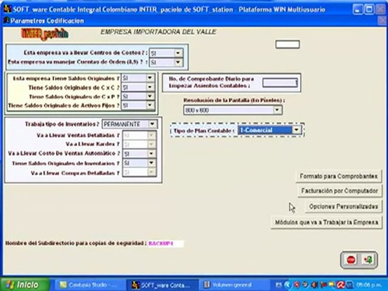Click the 'Tipo de Plan Contable' label
388x291 pixels.
204,131
